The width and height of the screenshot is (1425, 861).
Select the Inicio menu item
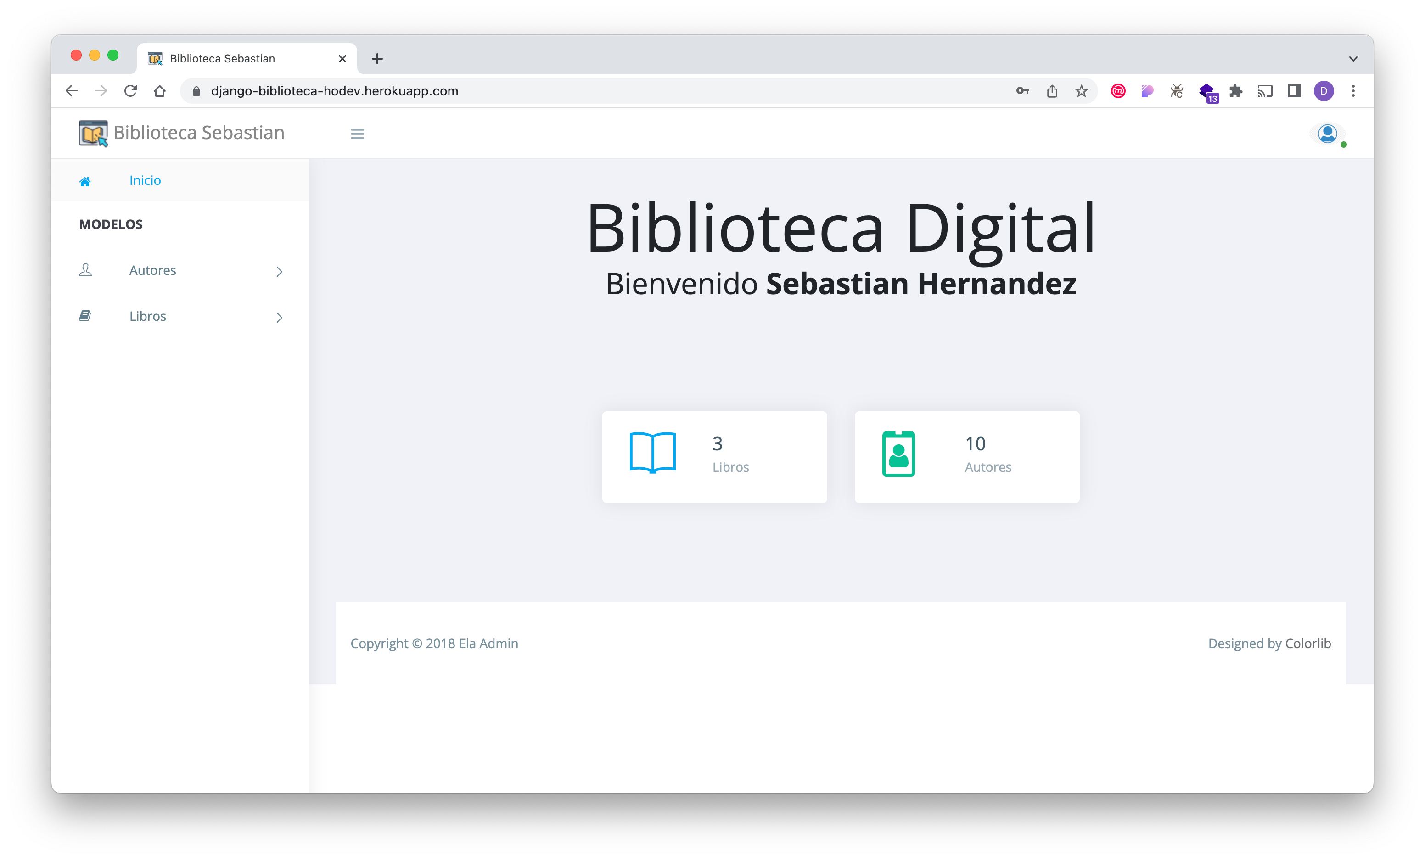pyautogui.click(x=145, y=180)
